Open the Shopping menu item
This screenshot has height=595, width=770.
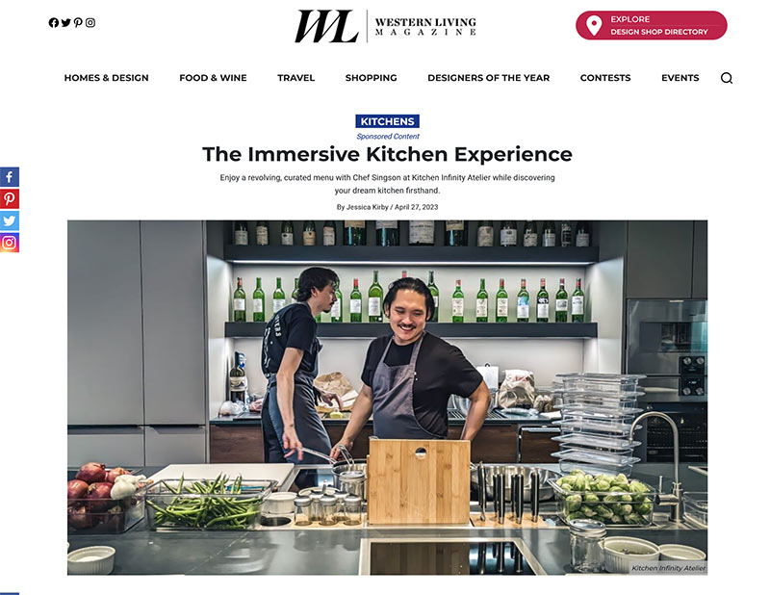click(371, 78)
